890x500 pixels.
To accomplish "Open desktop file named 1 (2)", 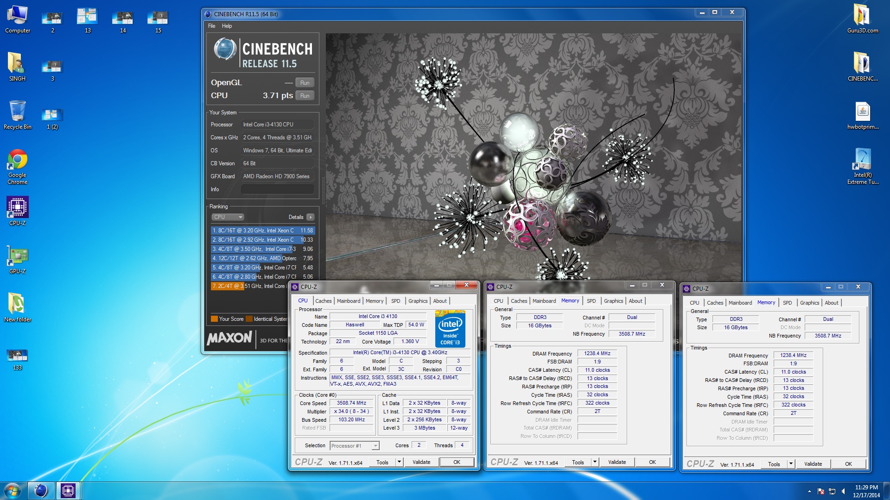I will click(52, 118).
